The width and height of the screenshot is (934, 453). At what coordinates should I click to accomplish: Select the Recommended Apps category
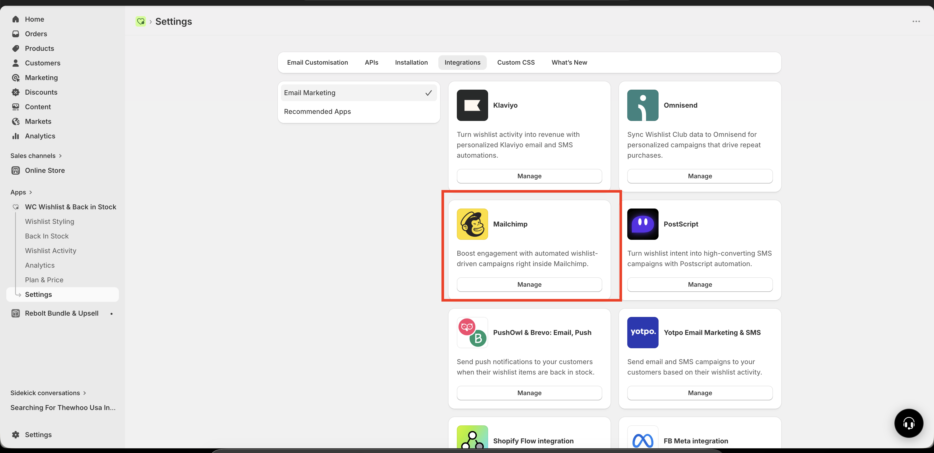pyautogui.click(x=359, y=111)
